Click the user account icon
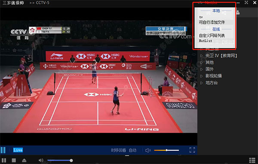This screenshot has height=164, width=258. (238, 12)
